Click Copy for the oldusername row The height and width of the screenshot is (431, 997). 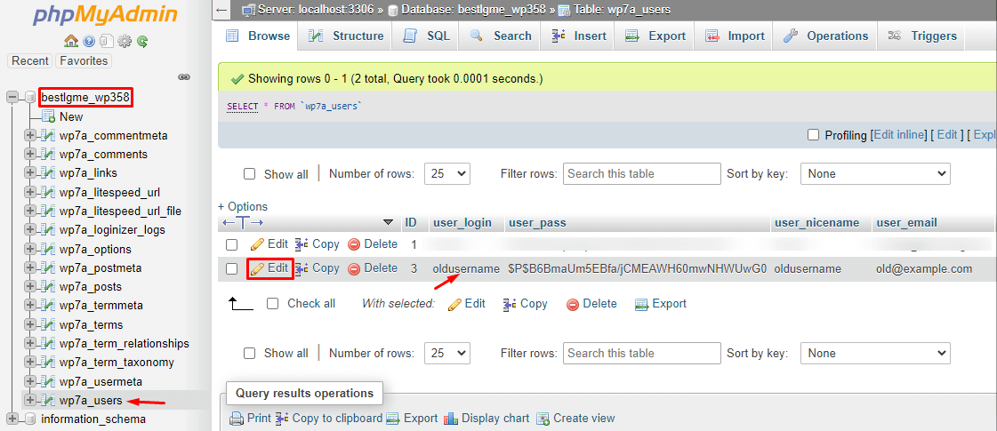coord(318,268)
